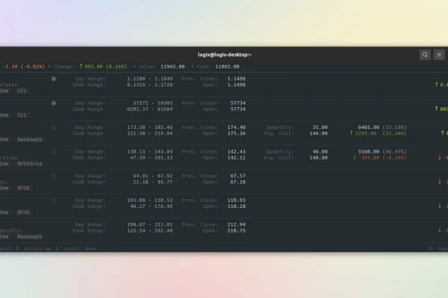The width and height of the screenshot is (448, 298).
Task: Select the Avg. Cost value 148.80
Action: [x=319, y=157]
